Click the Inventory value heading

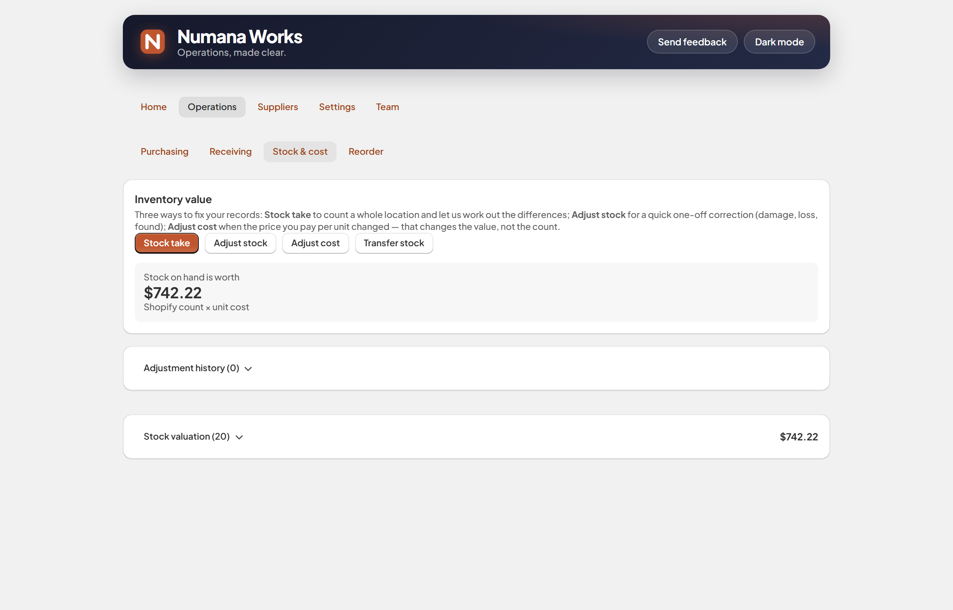173,199
